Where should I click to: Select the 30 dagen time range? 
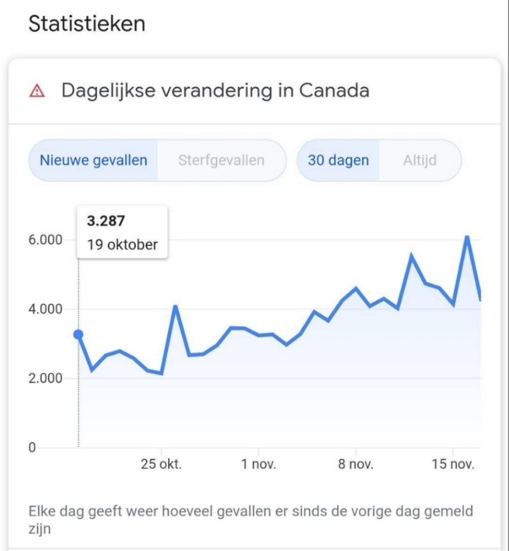[338, 160]
